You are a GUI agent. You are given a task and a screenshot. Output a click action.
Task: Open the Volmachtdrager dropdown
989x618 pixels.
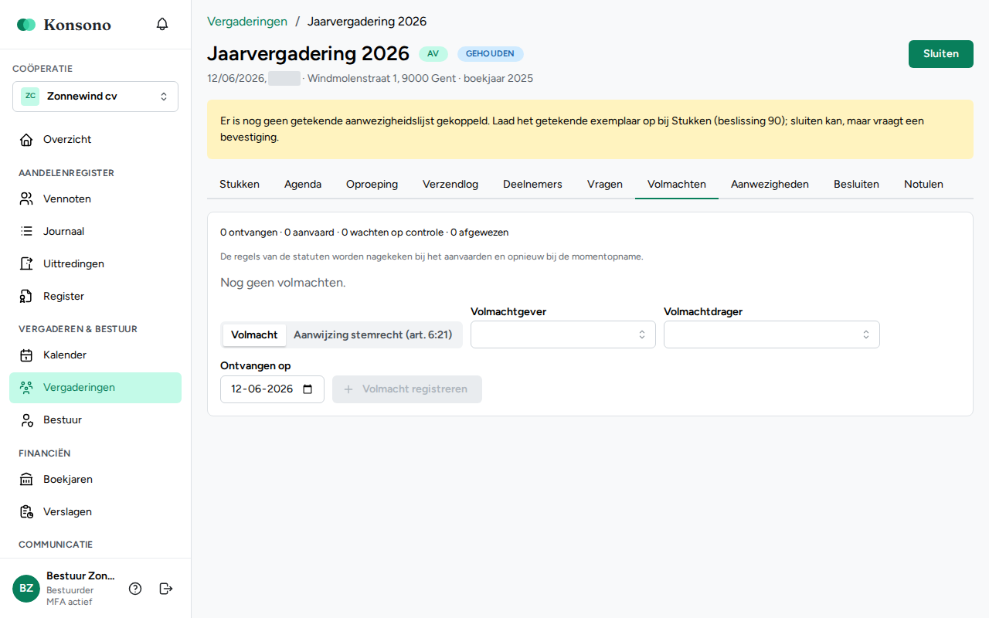(772, 334)
